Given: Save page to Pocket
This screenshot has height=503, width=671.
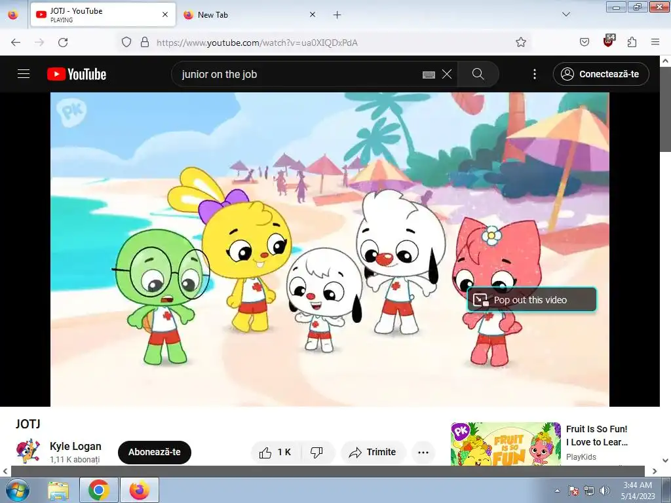Looking at the screenshot, I should coord(585,42).
